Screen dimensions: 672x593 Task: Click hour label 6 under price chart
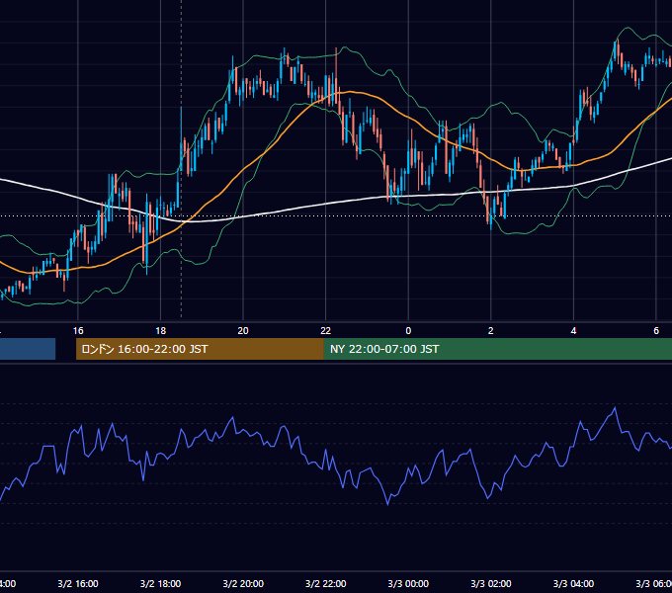[656, 330]
